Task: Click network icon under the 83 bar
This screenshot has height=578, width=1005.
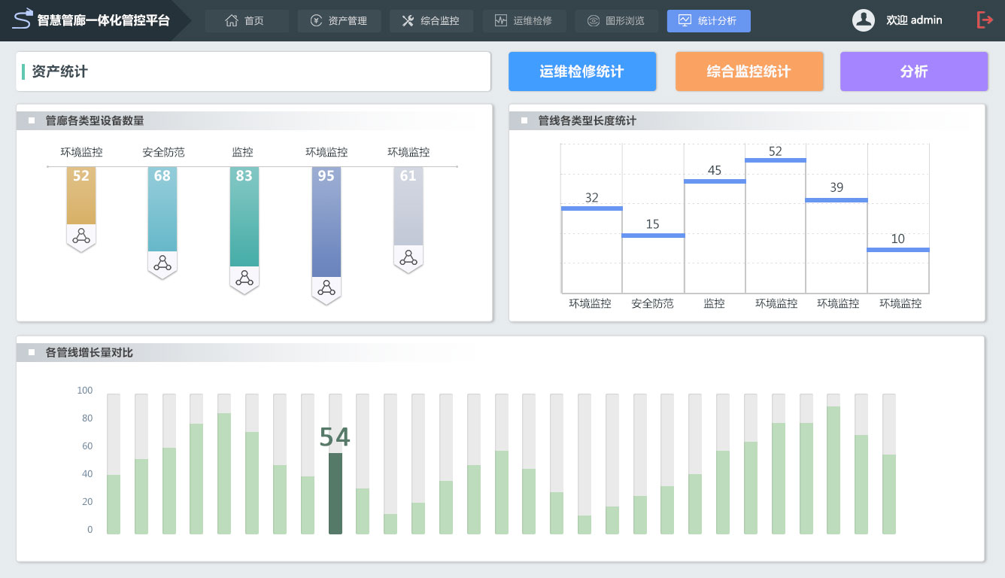Action: [x=244, y=278]
